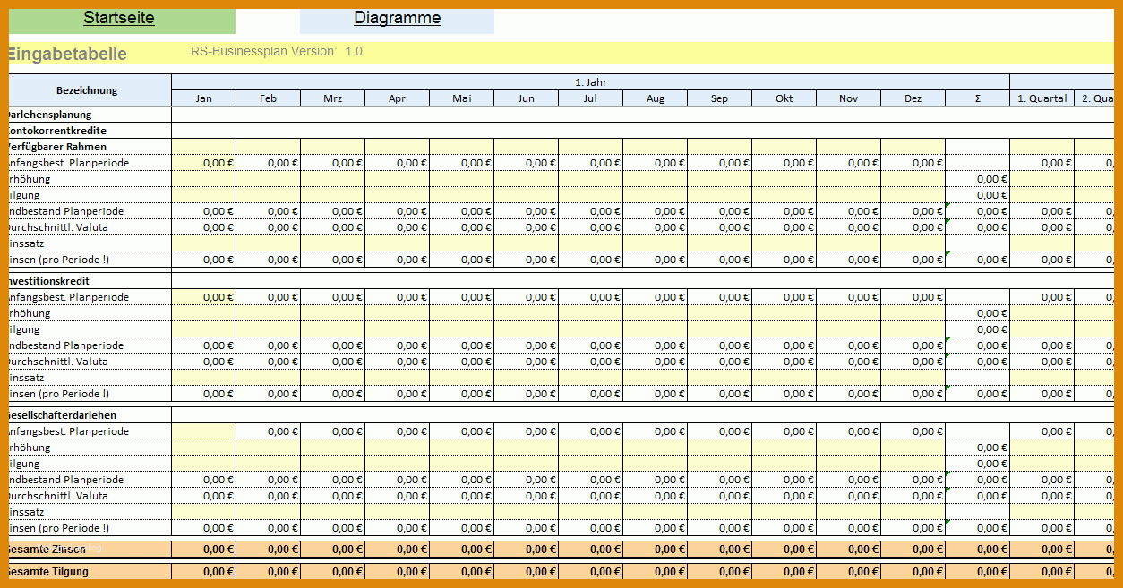Open the Startseite link
1123x588 pixels.
click(x=119, y=18)
